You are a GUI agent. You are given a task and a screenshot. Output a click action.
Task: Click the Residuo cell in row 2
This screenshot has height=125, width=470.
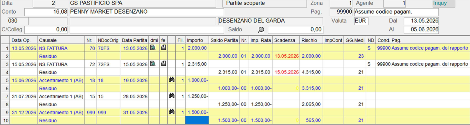click(61, 56)
